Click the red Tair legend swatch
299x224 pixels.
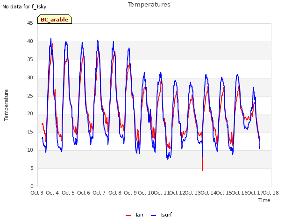(x=128, y=216)
